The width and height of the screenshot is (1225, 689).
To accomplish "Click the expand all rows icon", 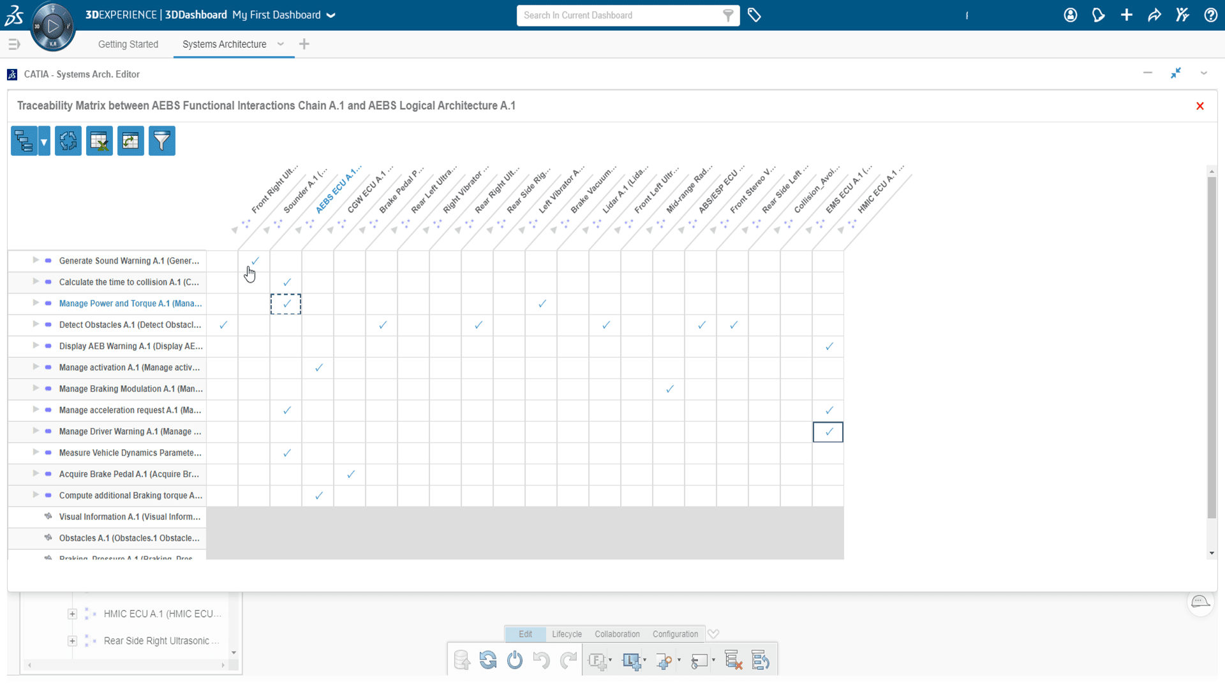I will tap(23, 140).
